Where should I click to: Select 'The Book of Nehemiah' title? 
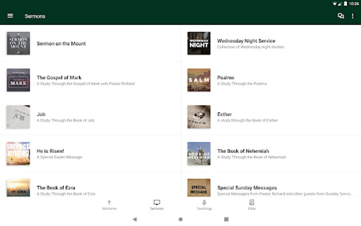243,151
